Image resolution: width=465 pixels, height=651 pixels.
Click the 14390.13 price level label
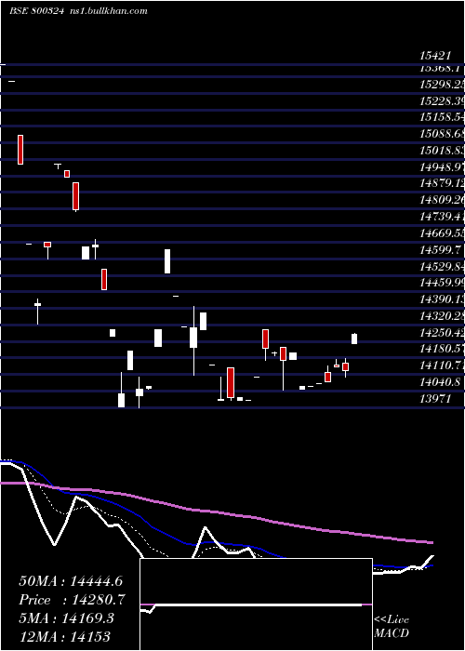pos(442,299)
